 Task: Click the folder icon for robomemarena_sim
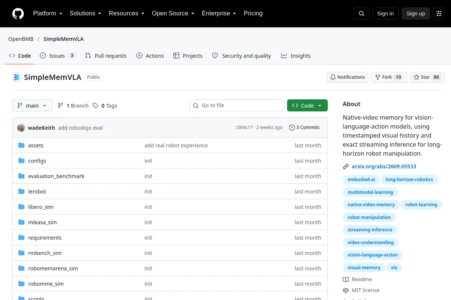(x=21, y=268)
